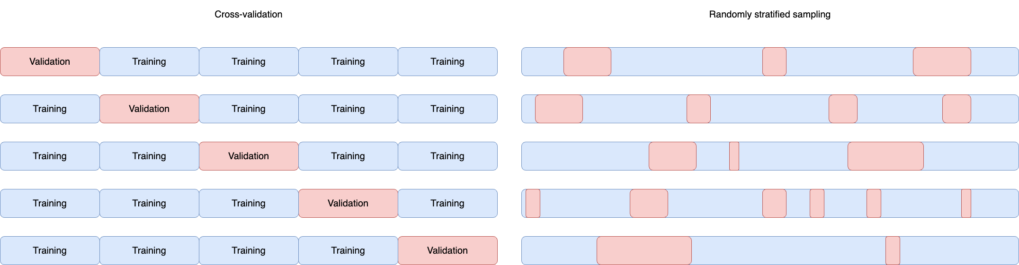Click the narrow red segment in the bottom sampling bar

[x=893, y=250]
